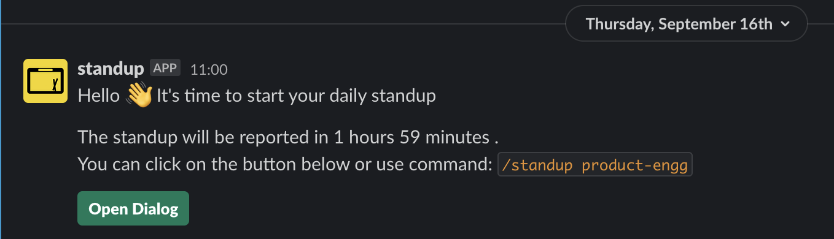This screenshot has height=239, width=834.
Task: Click the 11:00 message timestamp
Action: [209, 70]
